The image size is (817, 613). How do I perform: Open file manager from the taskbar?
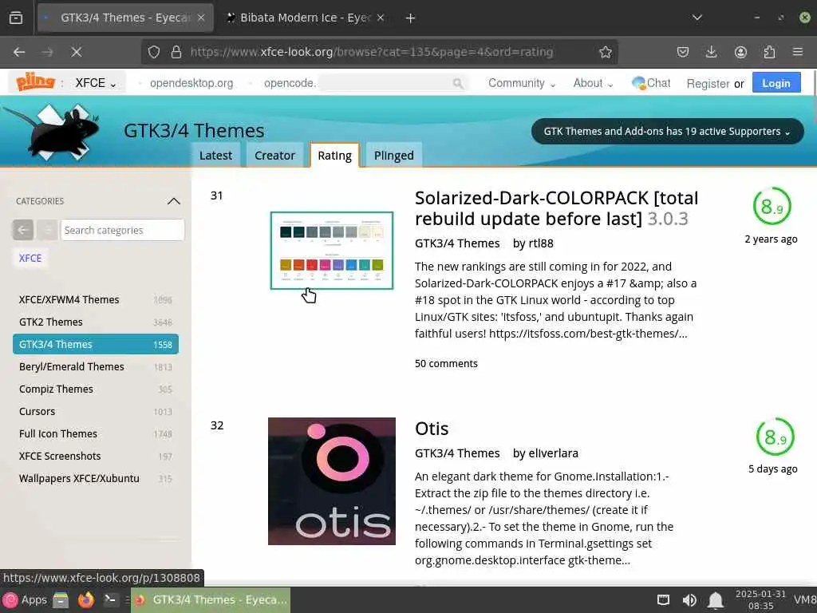click(x=61, y=600)
